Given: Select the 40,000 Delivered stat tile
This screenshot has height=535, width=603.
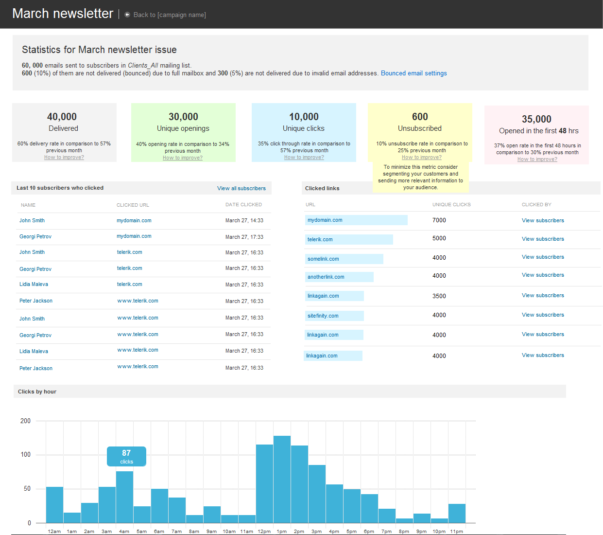Looking at the screenshot, I should coord(64,132).
